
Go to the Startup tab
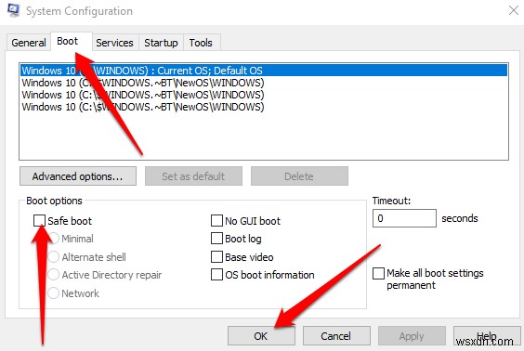(x=161, y=43)
